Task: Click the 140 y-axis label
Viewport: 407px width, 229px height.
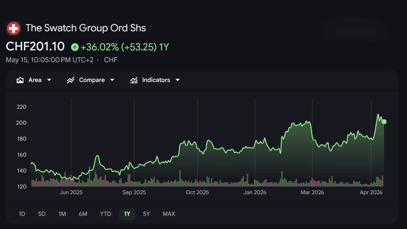Action: click(21, 171)
